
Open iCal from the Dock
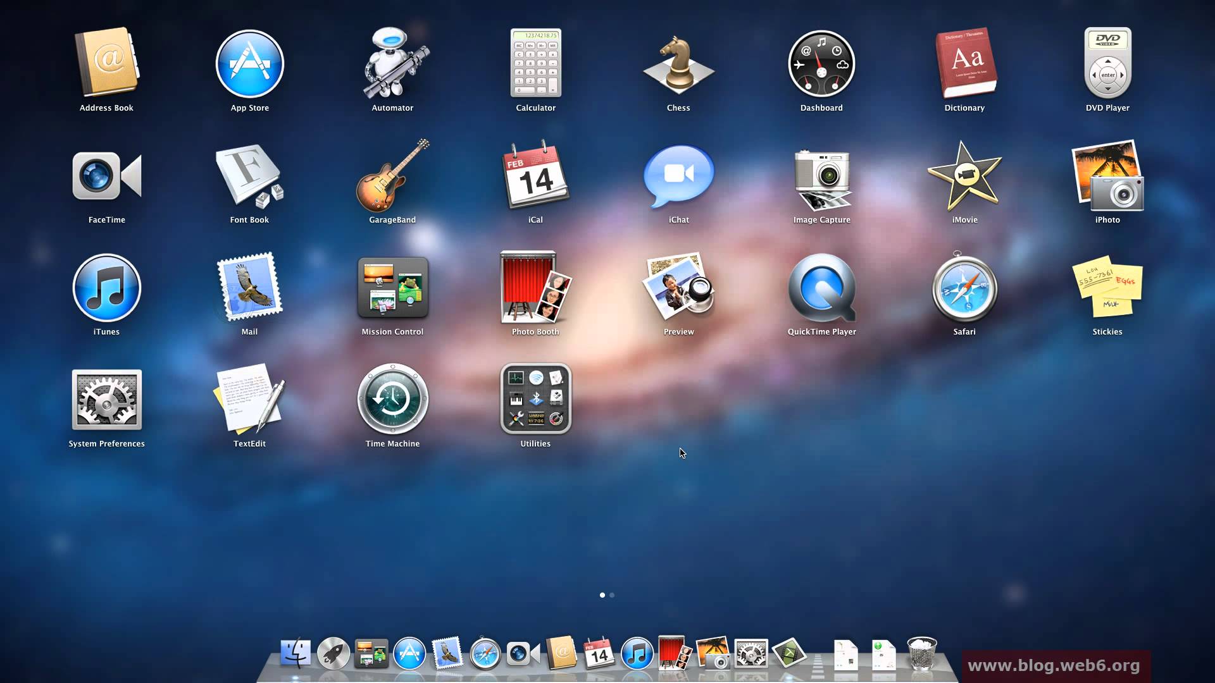(x=599, y=653)
